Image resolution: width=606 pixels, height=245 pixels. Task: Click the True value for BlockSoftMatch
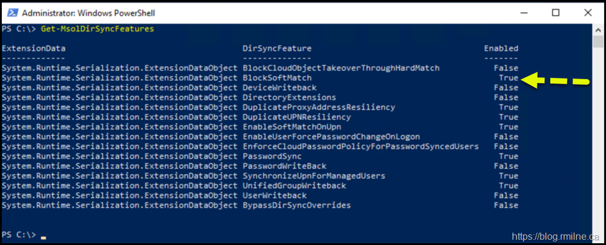coord(508,78)
